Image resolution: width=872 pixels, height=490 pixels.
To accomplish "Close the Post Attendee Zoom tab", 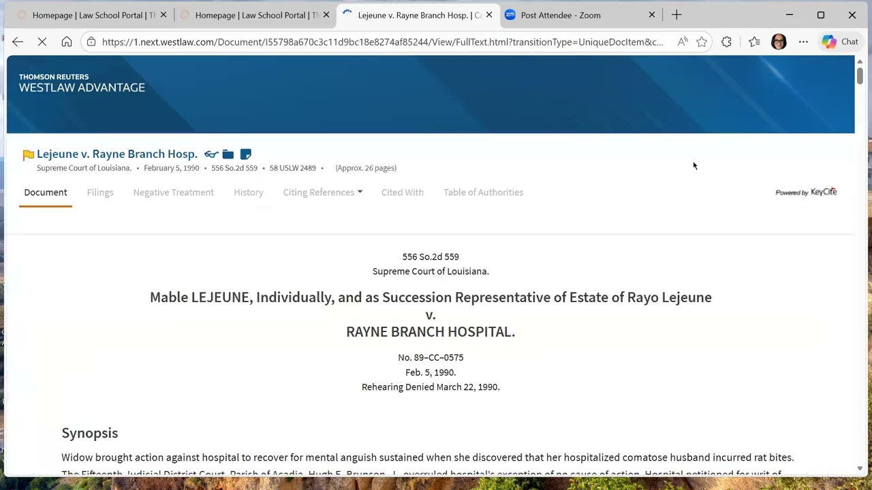I will coord(652,15).
